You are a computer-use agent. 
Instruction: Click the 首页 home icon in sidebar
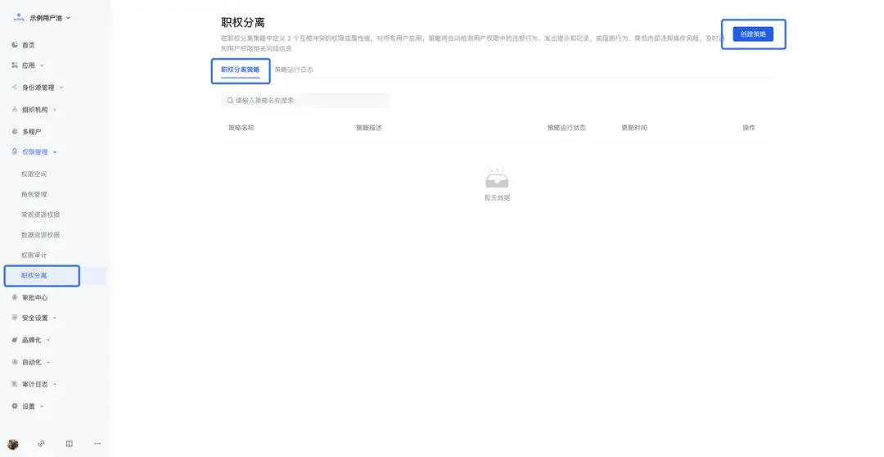pyautogui.click(x=15, y=44)
